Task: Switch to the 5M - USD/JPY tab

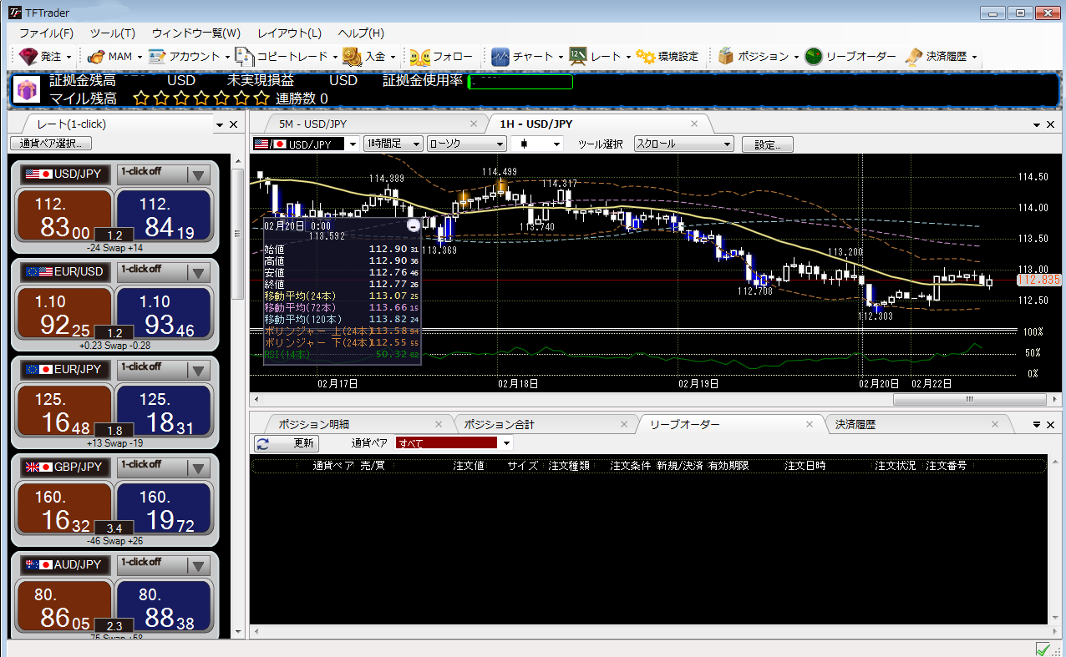Action: click(312, 124)
